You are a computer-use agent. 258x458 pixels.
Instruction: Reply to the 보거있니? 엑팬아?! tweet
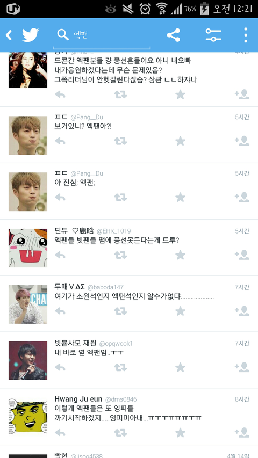[x=60, y=141]
